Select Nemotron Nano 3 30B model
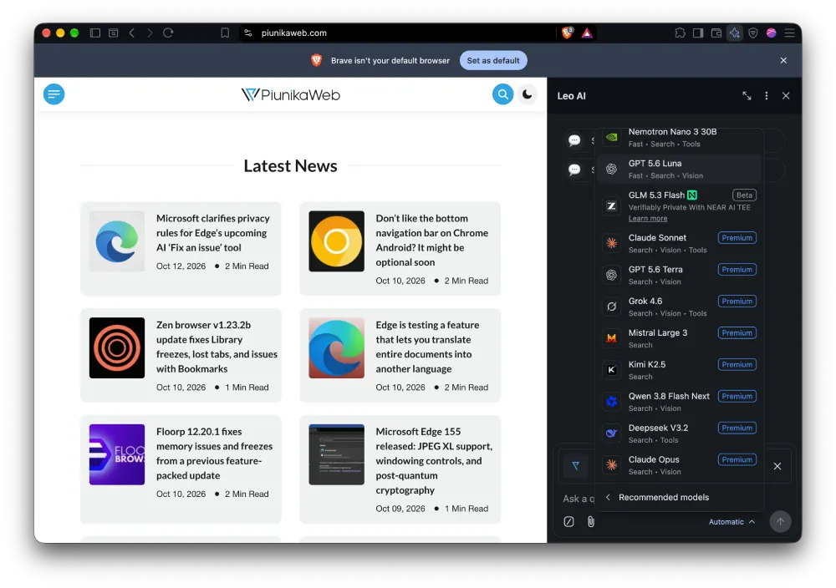The width and height of the screenshot is (836, 588). (x=678, y=138)
